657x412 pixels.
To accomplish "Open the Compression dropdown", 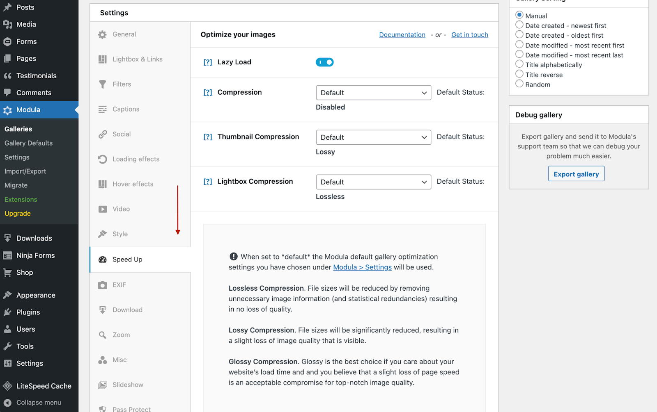I will click(x=373, y=93).
